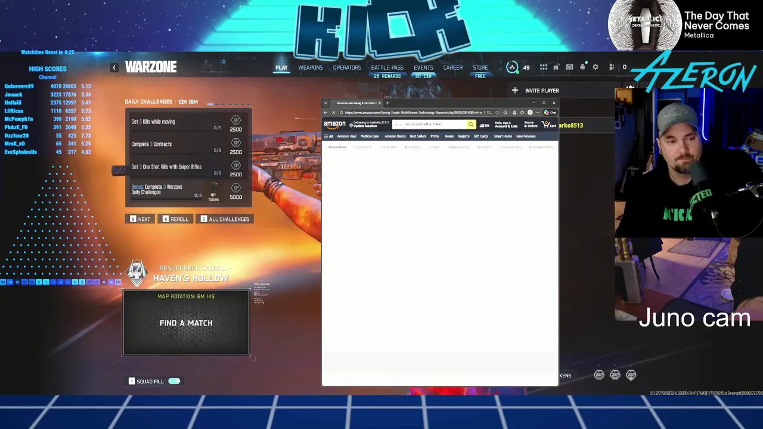Click the unlocked padlock icon in Warzone
The width and height of the screenshot is (763, 429).
click(x=556, y=67)
